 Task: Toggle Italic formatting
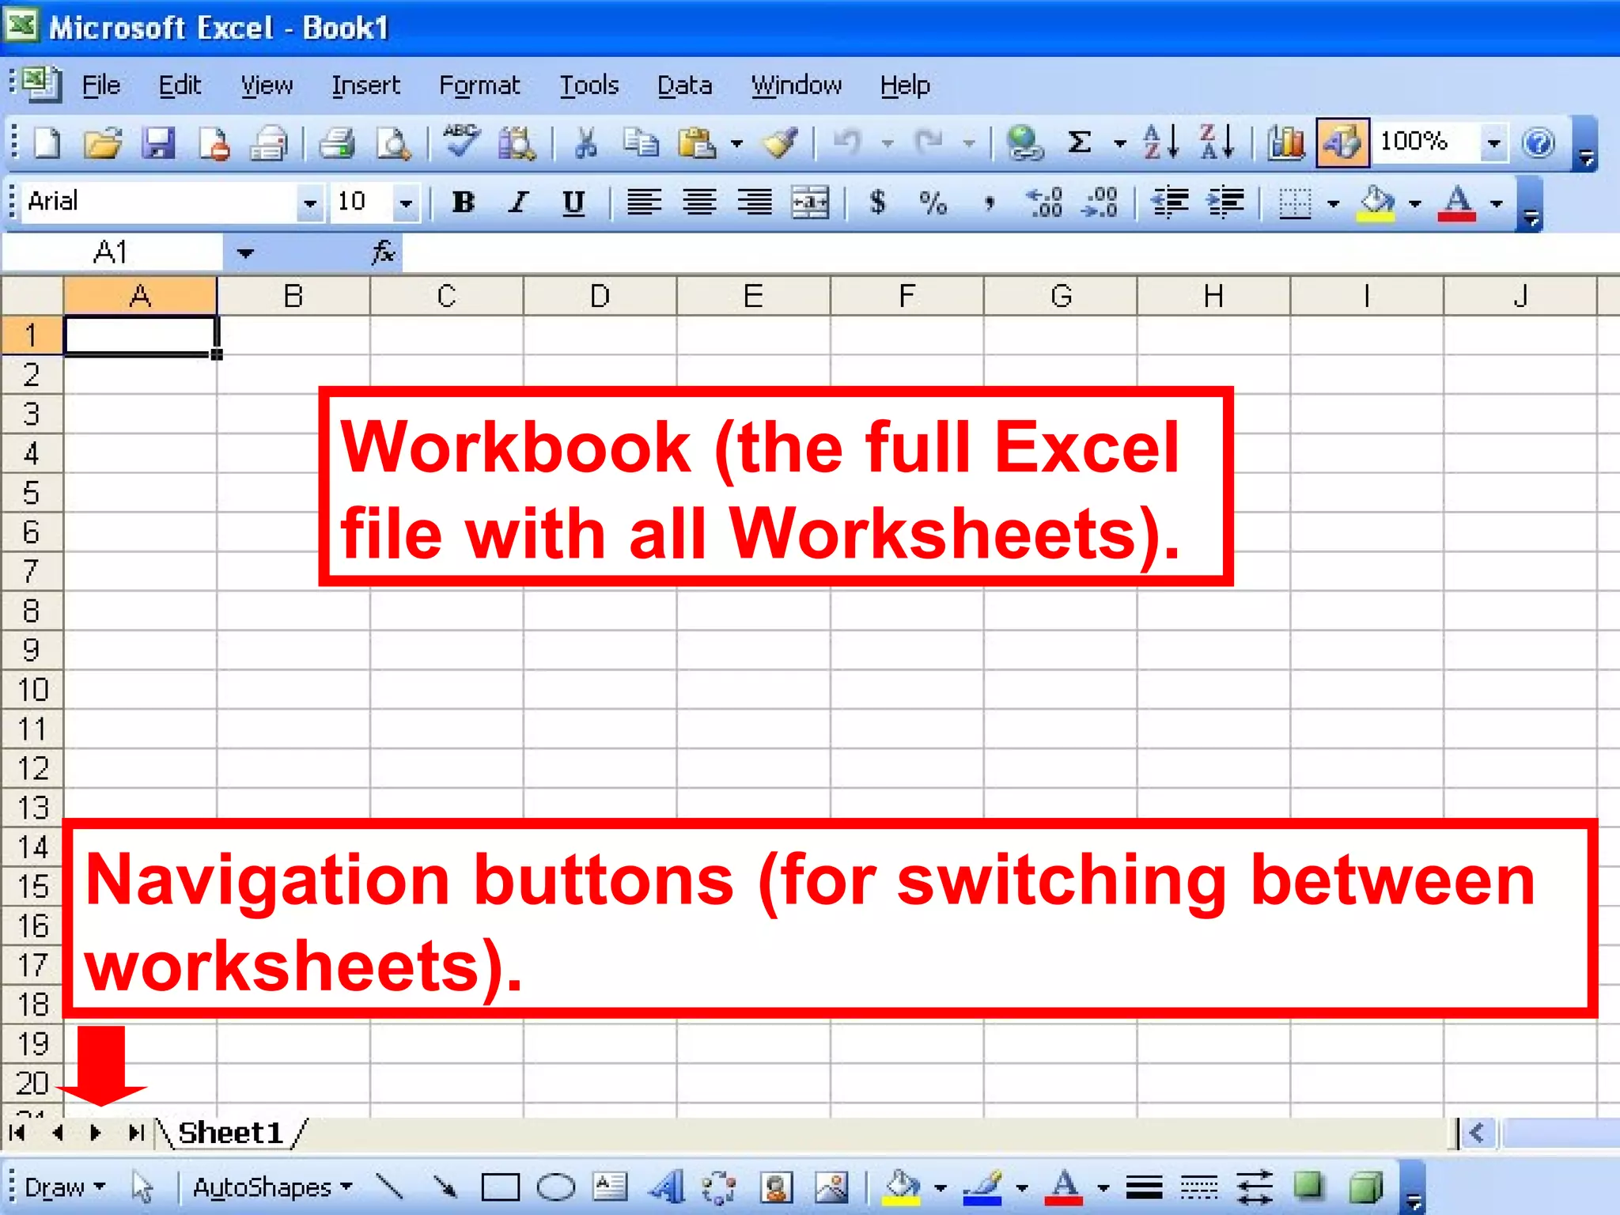[518, 202]
